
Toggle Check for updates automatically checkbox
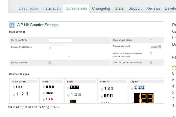pyautogui.click(x=151, y=63)
